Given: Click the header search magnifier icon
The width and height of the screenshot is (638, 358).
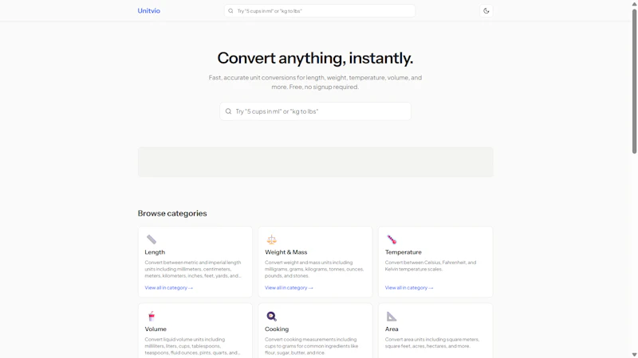Looking at the screenshot, I should 230,11.
